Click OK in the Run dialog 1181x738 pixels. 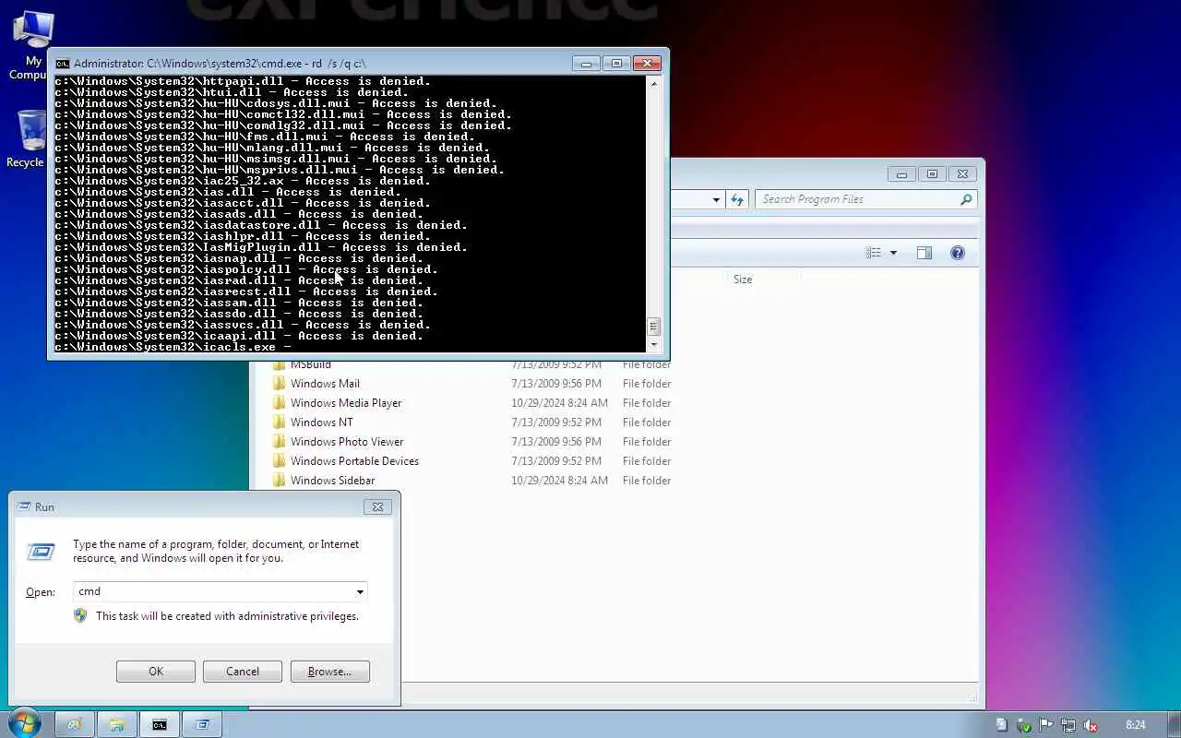pyautogui.click(x=155, y=672)
